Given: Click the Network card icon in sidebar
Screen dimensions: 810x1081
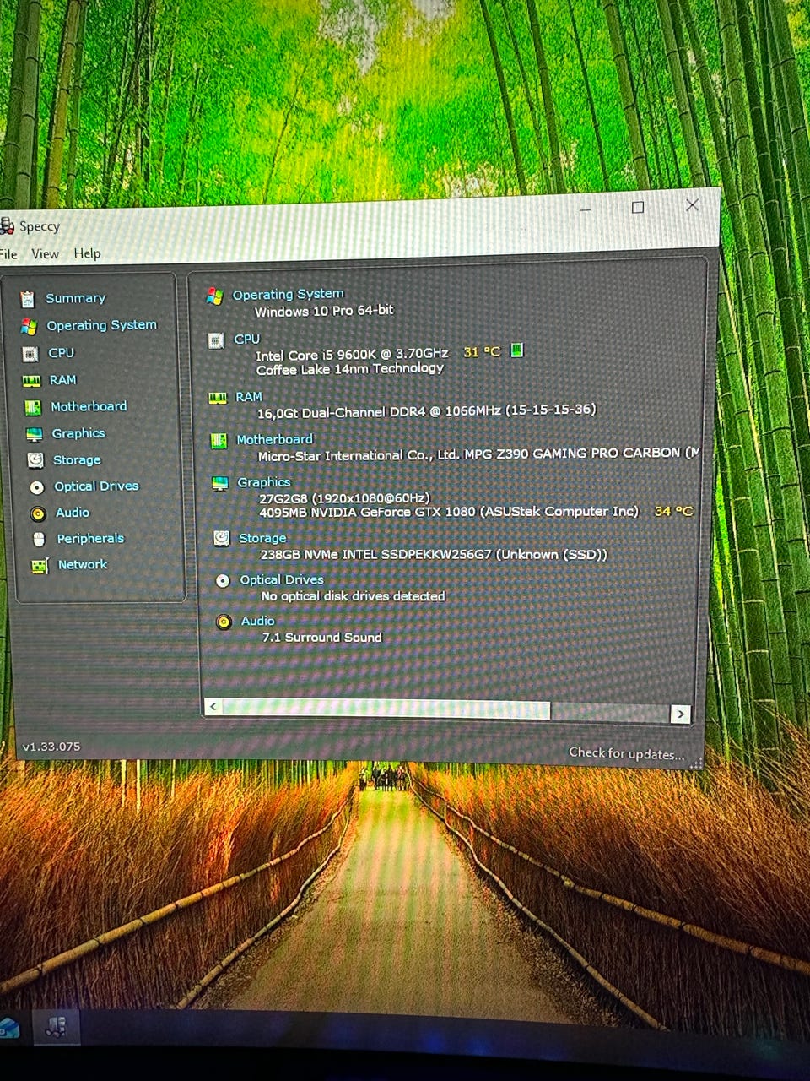Looking at the screenshot, I should click(x=40, y=566).
